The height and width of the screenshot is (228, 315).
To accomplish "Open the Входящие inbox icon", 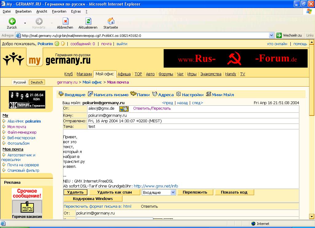I will coord(61,94).
